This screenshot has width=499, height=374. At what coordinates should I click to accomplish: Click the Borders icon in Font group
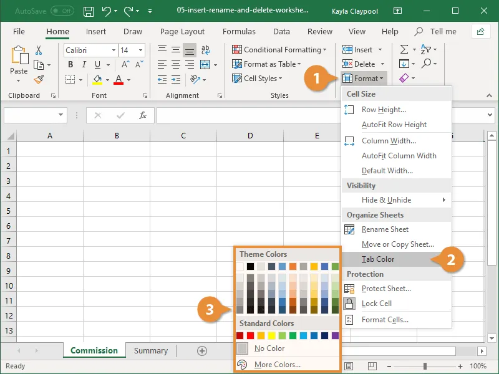[x=70, y=79]
